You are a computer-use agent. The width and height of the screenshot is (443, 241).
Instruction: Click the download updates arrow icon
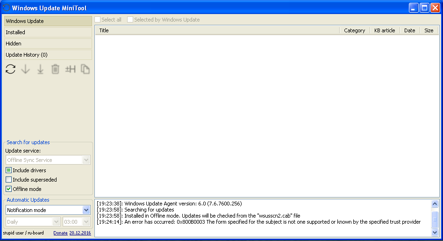click(x=25, y=69)
